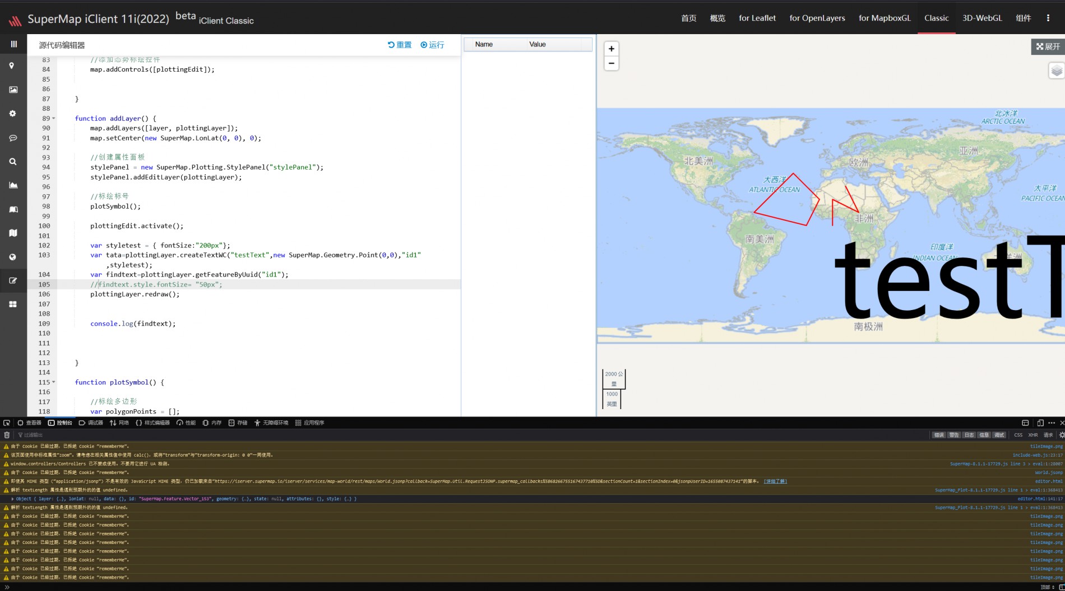Image resolution: width=1065 pixels, height=591 pixels.
Task: Open the include-web.js:23:17 source link
Action: tap(1038, 456)
